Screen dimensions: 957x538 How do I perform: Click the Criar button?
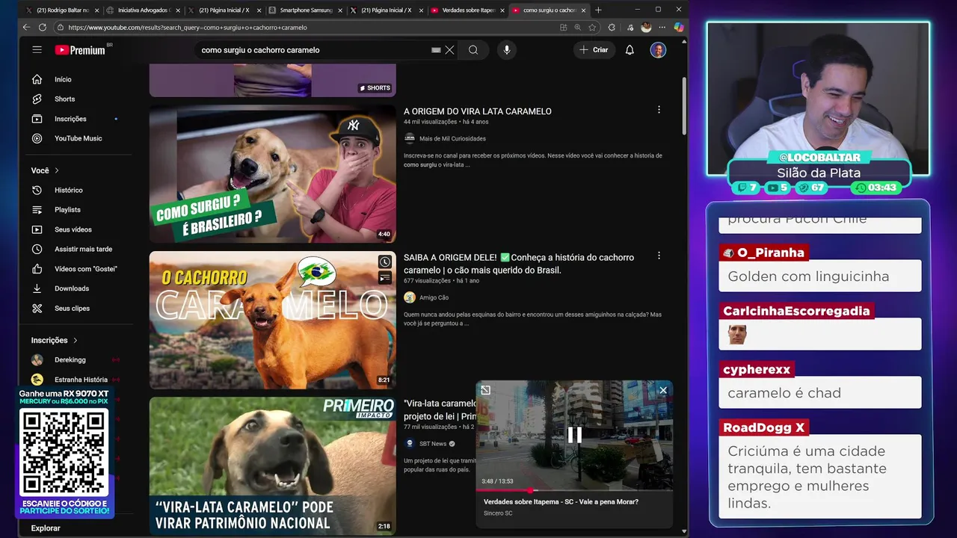click(594, 50)
